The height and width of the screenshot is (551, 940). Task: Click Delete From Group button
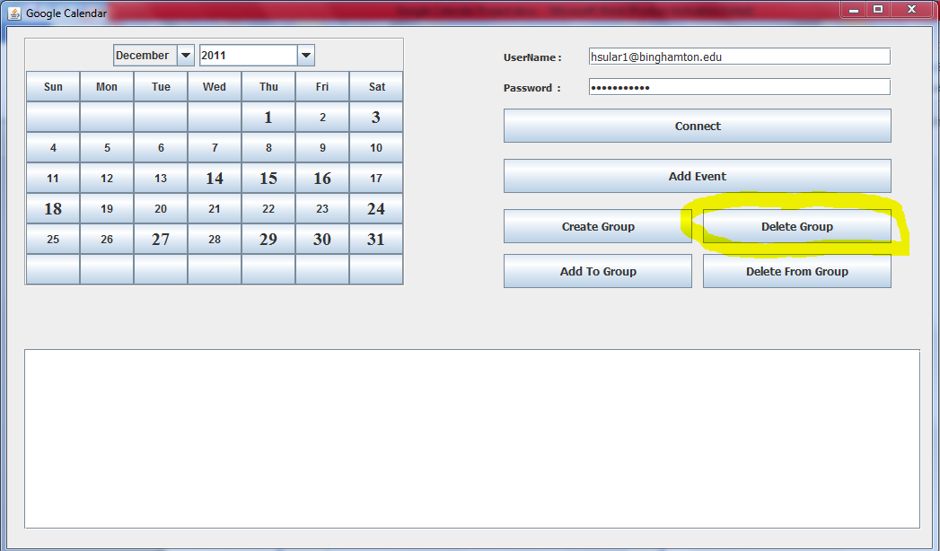[796, 271]
